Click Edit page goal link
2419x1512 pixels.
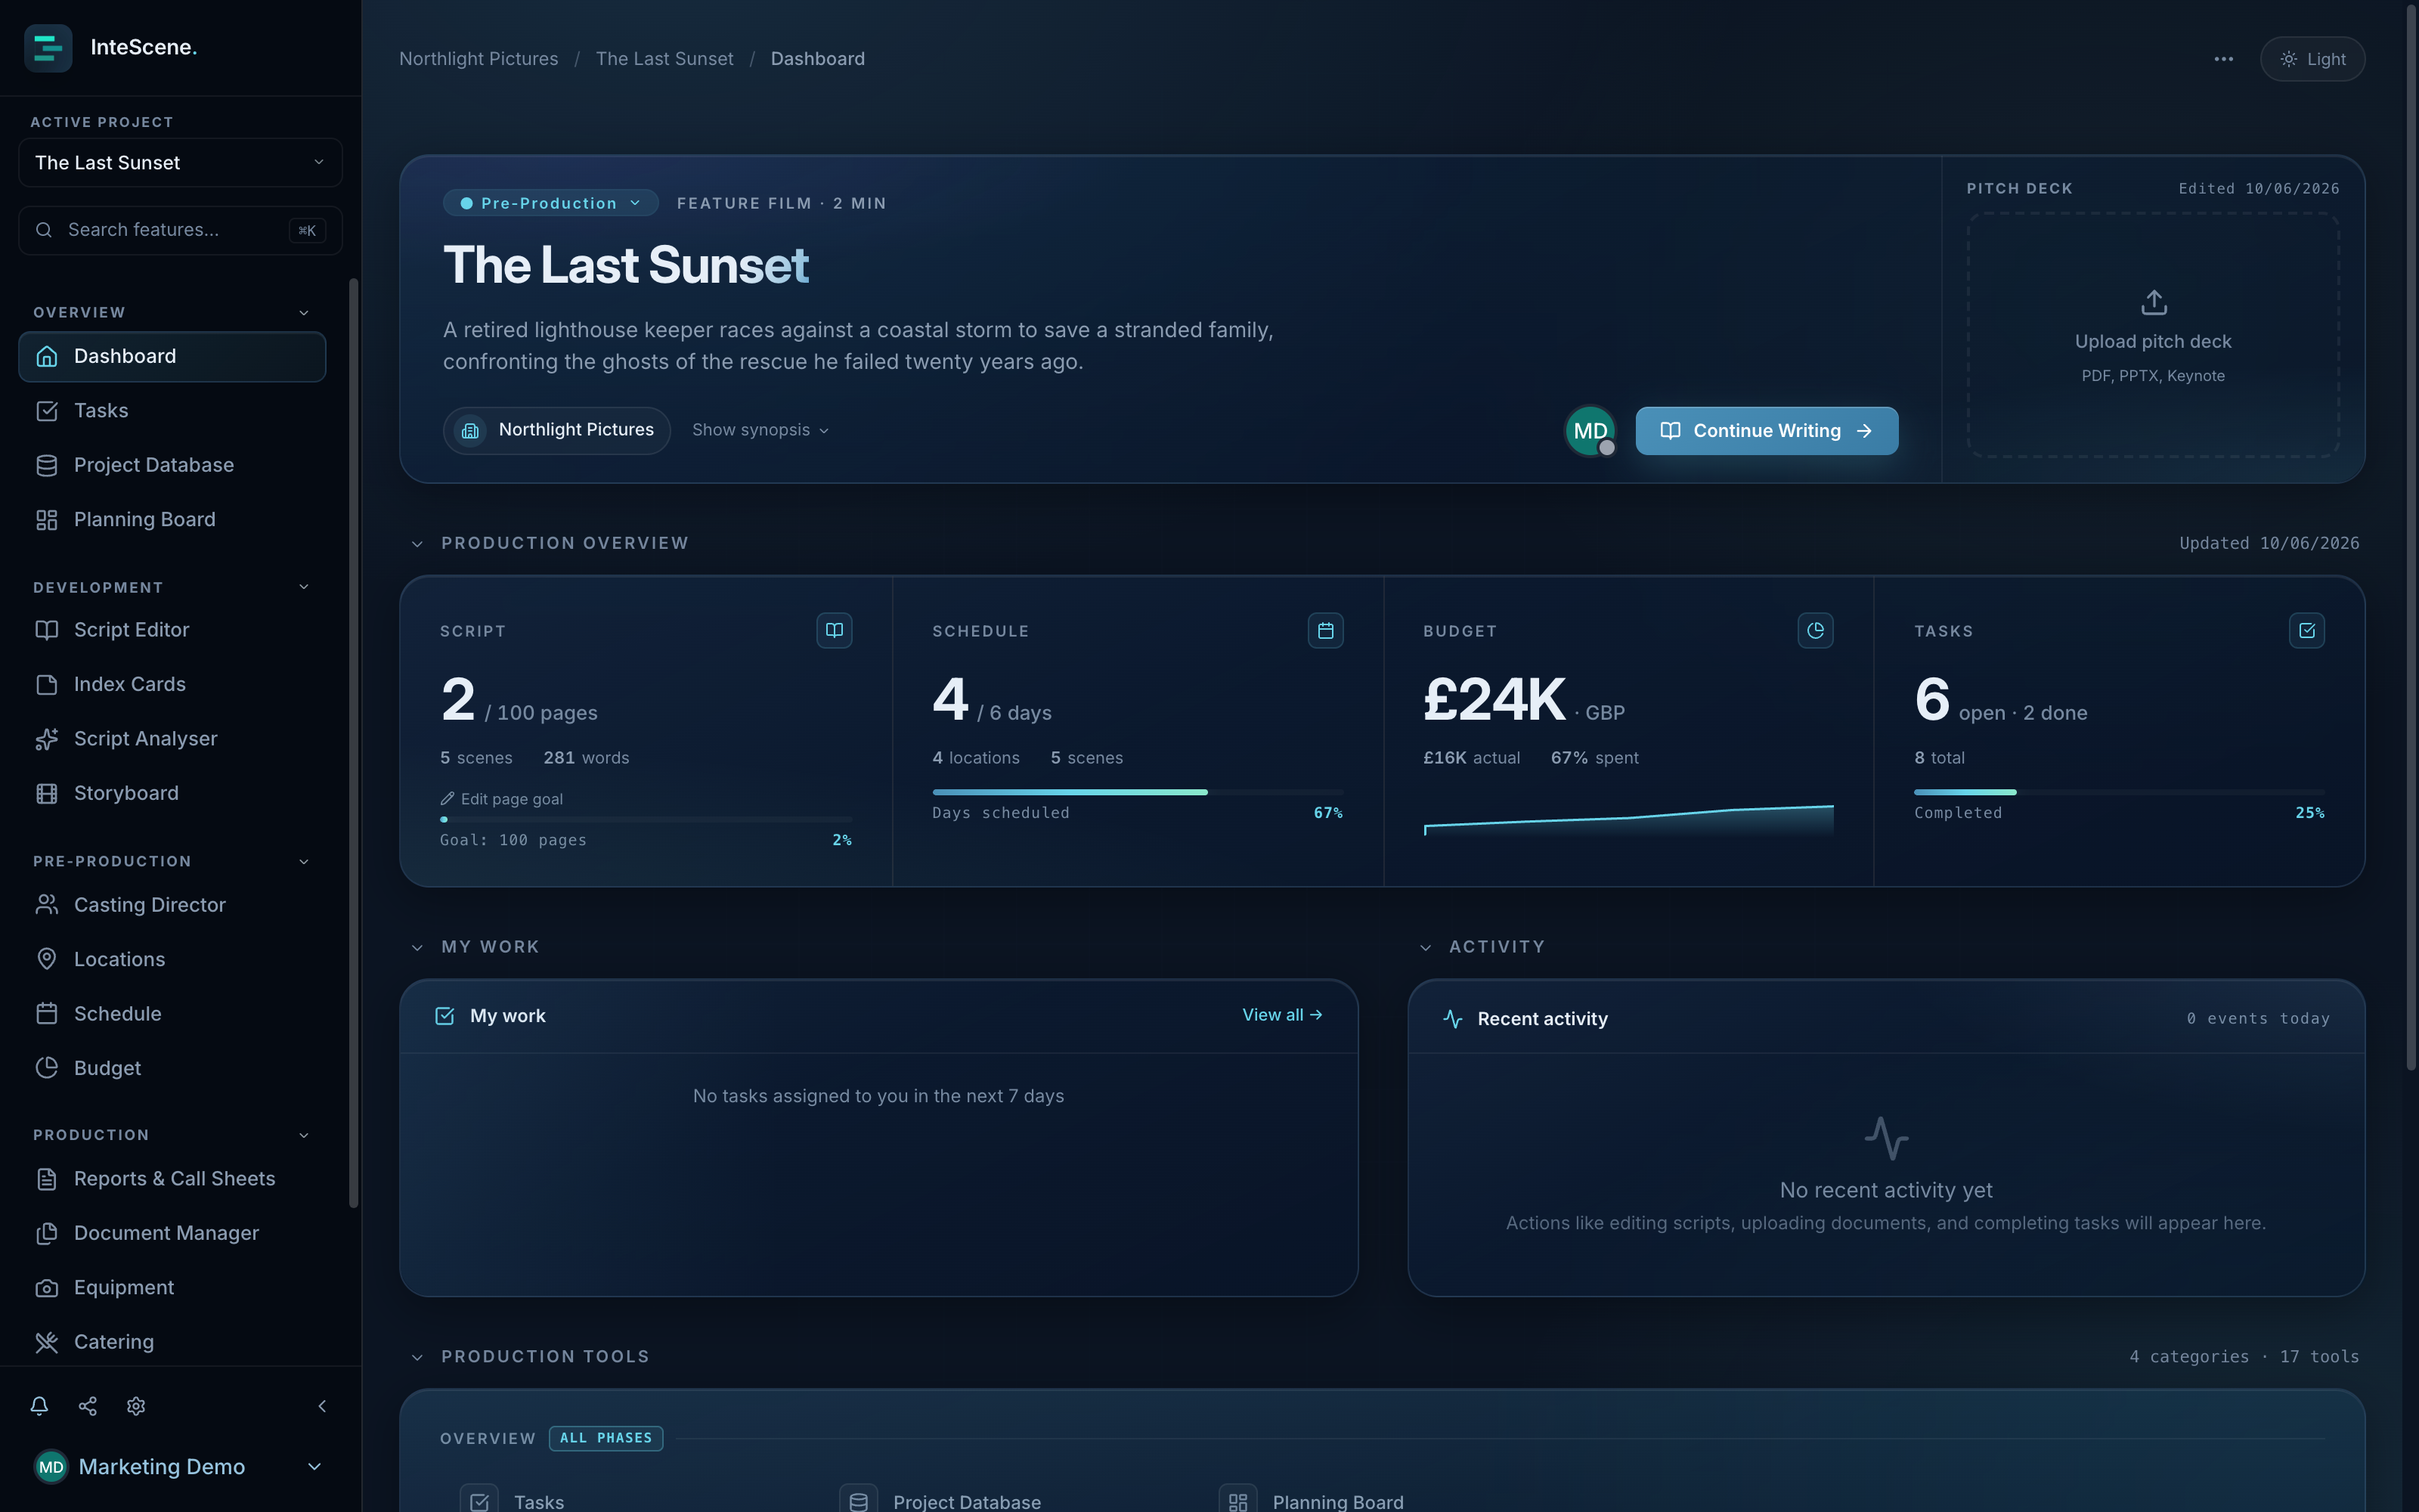[x=502, y=799]
